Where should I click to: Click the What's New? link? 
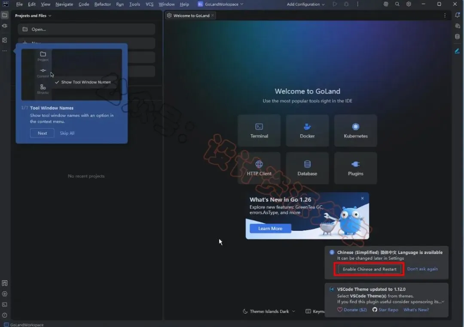pos(416,309)
